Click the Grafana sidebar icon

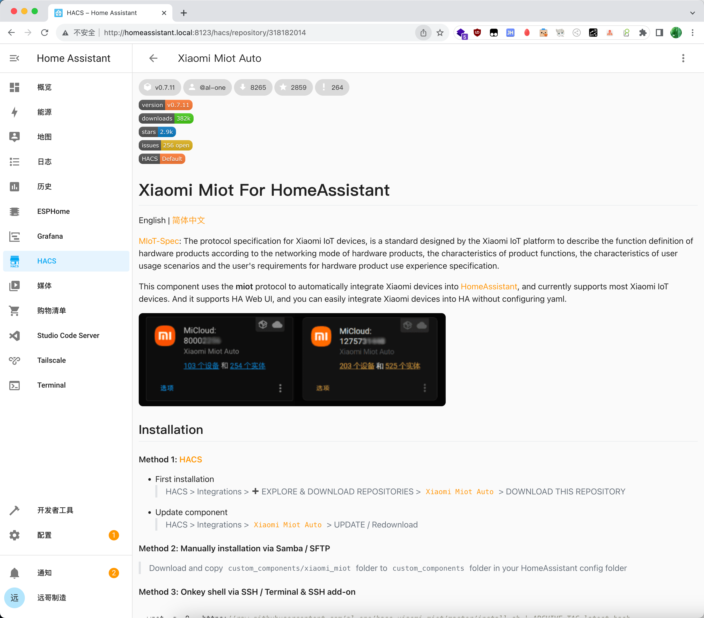[14, 236]
